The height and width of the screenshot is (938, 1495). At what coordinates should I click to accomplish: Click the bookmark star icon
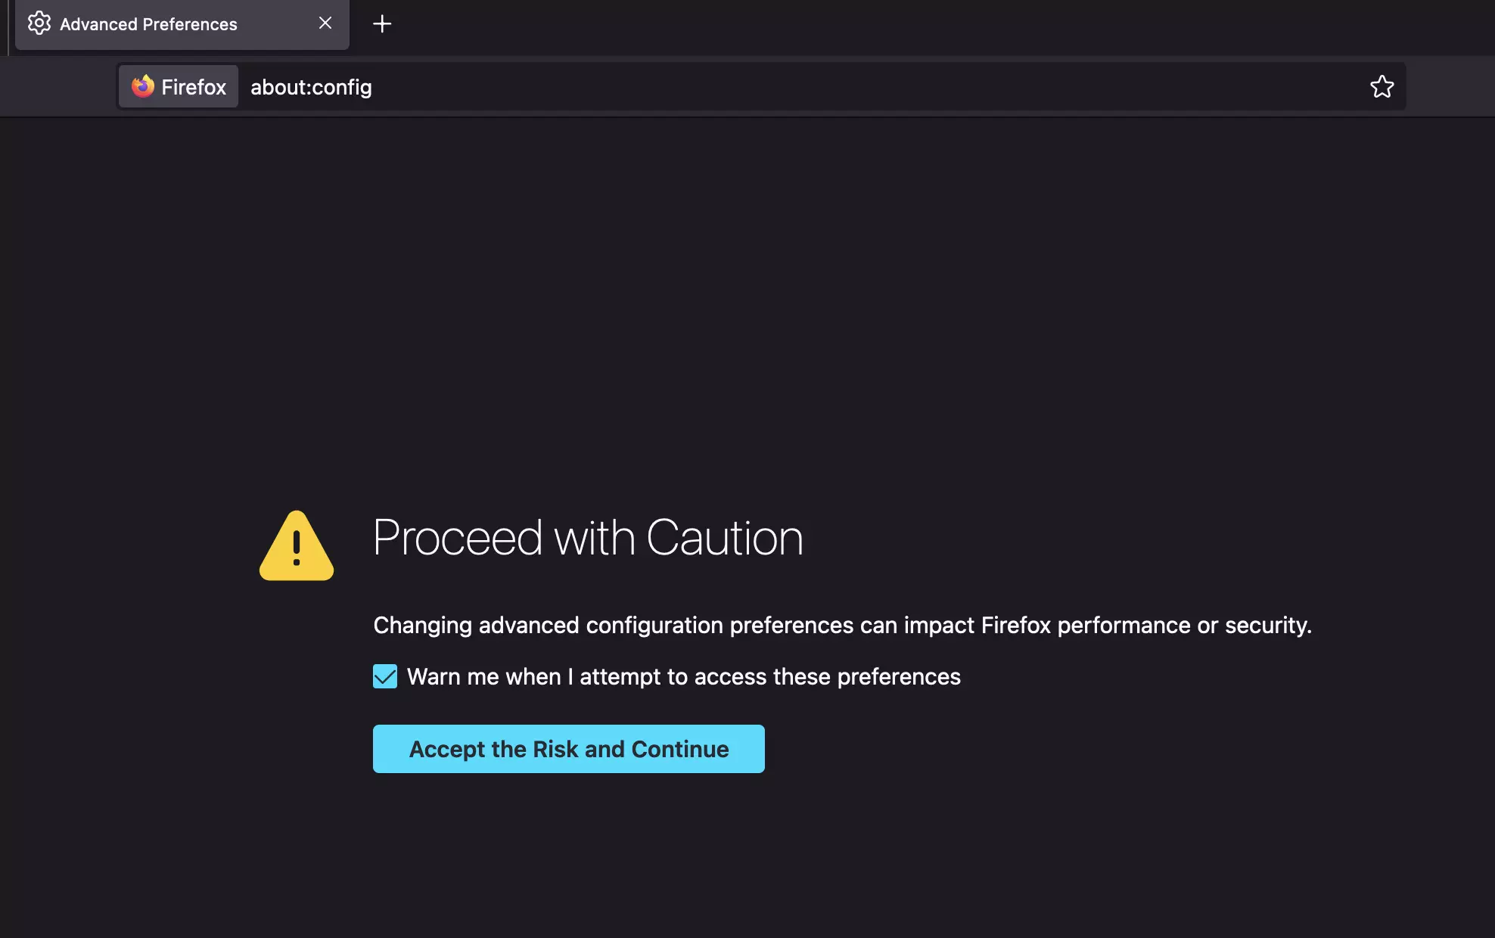1382,86
